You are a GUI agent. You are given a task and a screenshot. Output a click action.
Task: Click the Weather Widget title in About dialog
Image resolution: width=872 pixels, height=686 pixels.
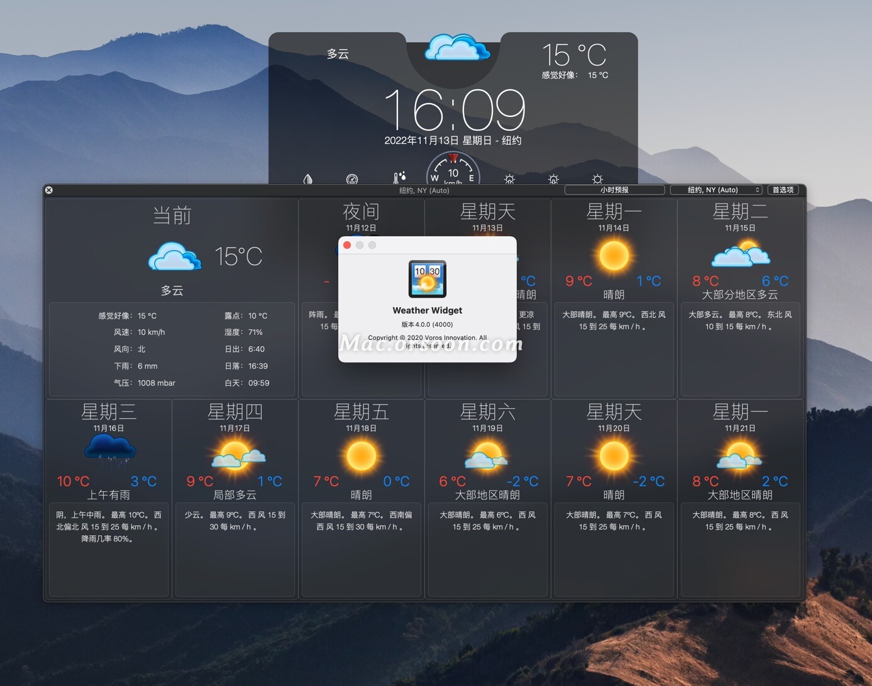click(x=428, y=310)
